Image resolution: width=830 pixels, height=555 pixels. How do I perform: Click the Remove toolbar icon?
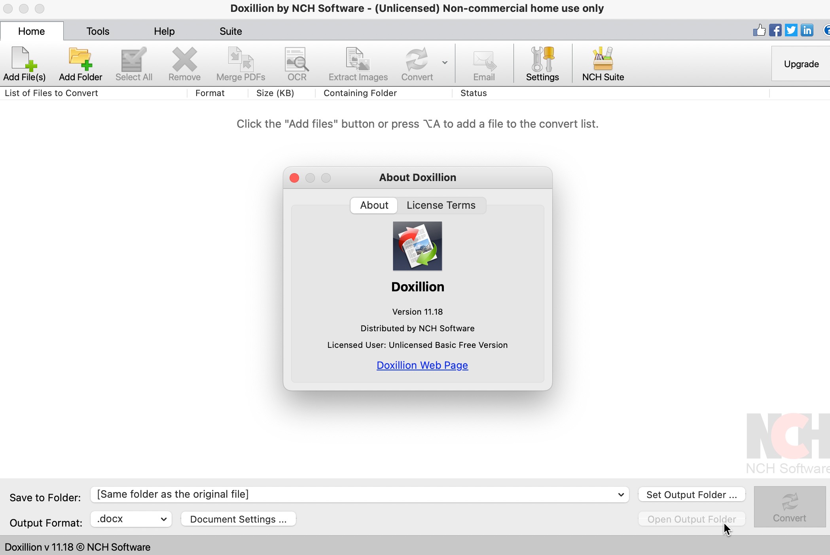pyautogui.click(x=184, y=64)
